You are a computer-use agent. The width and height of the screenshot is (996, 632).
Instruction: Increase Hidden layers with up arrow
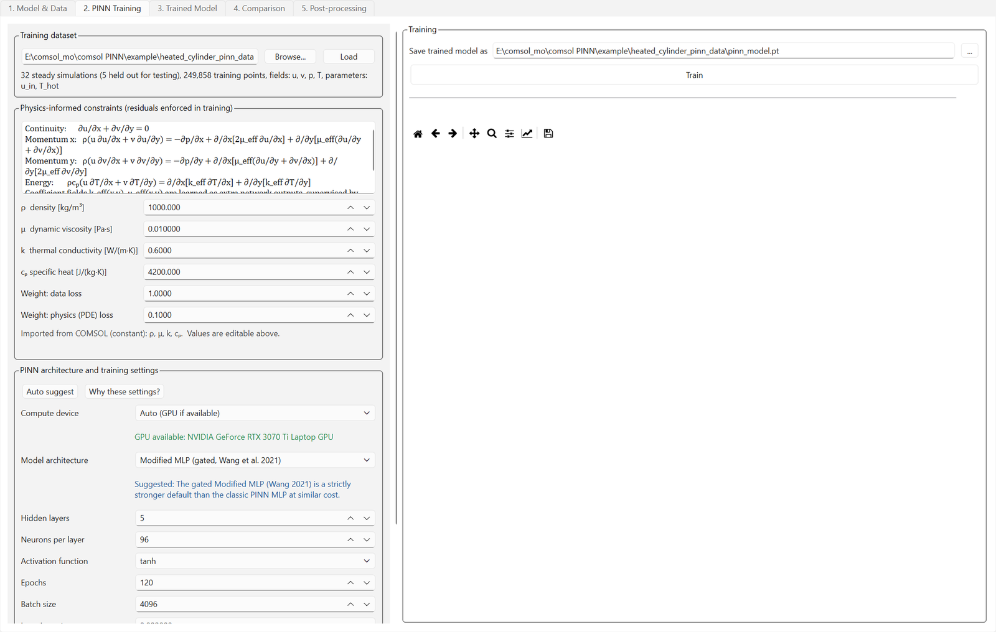[350, 518]
